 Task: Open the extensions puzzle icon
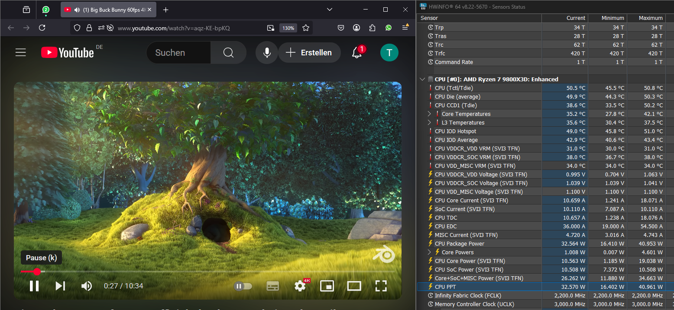pyautogui.click(x=373, y=28)
